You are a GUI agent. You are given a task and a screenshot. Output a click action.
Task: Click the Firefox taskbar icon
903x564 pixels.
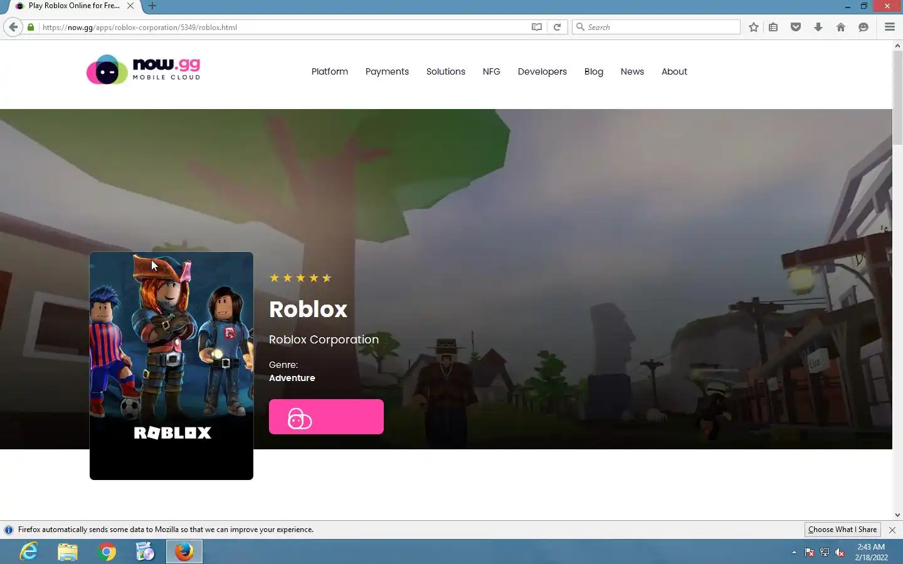click(184, 551)
